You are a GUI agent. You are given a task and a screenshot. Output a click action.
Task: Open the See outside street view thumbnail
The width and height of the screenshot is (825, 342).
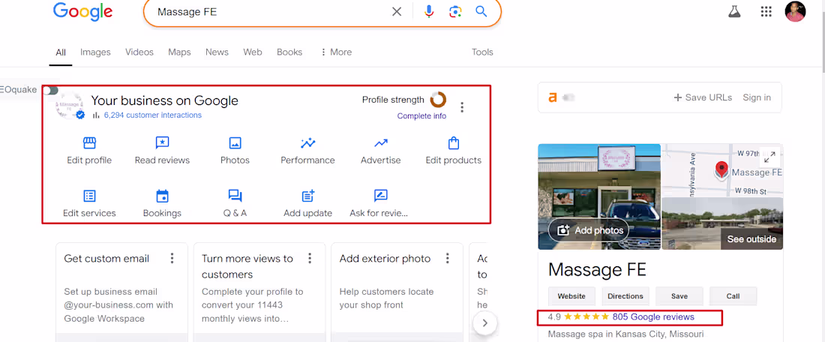click(x=722, y=224)
